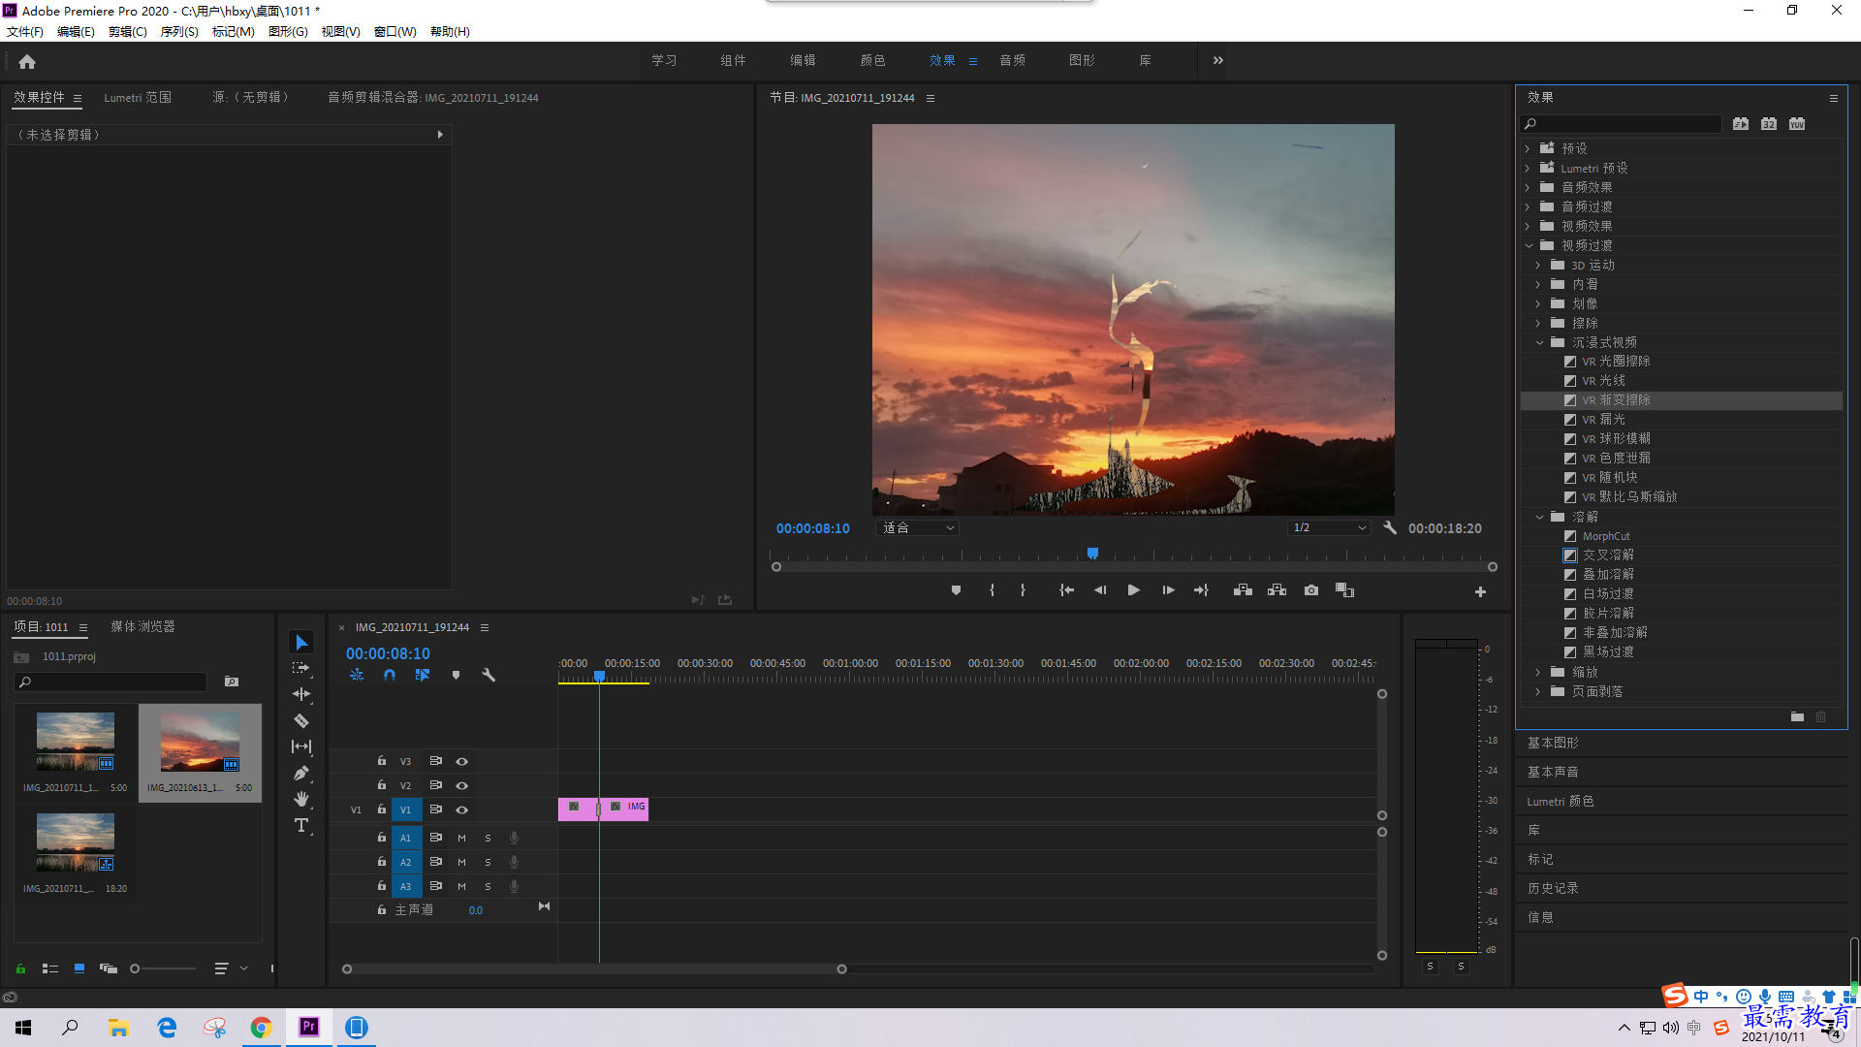Select the Ripple Edit tool
Viewport: 1861px width, 1047px height.
(301, 694)
